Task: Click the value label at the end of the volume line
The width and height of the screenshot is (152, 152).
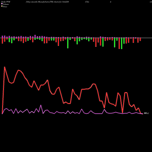Action: pyautogui.click(x=146, y=113)
